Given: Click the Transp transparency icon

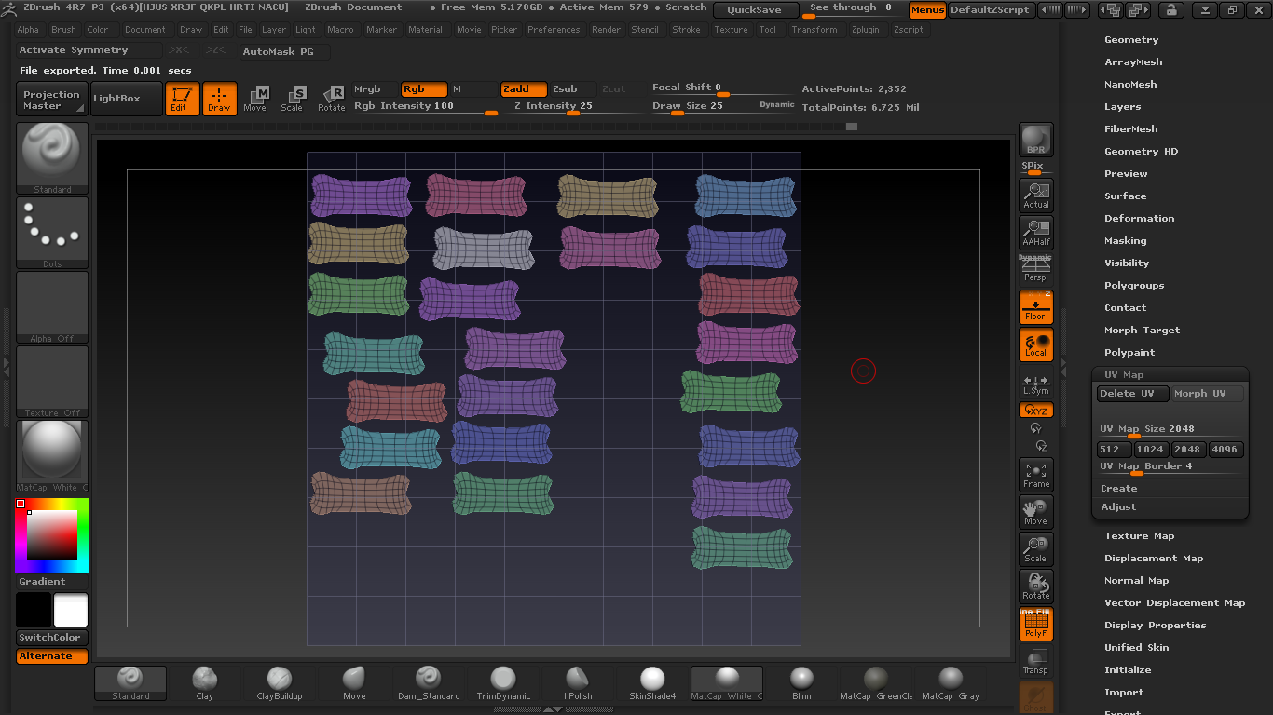Looking at the screenshot, I should click(x=1035, y=661).
